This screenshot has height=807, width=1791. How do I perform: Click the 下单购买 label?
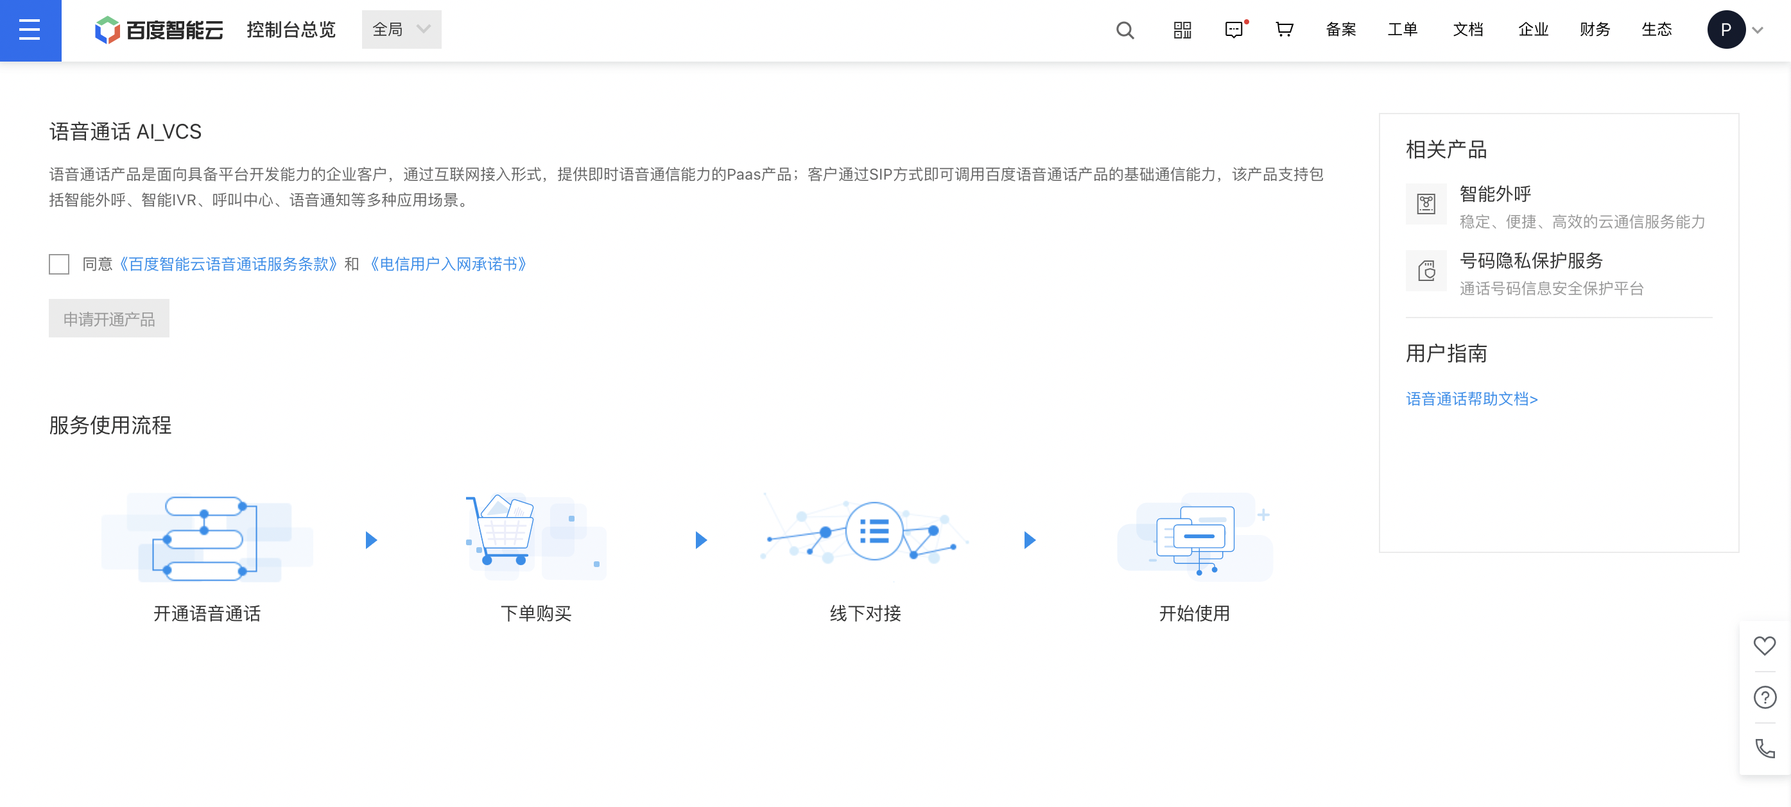tap(535, 613)
